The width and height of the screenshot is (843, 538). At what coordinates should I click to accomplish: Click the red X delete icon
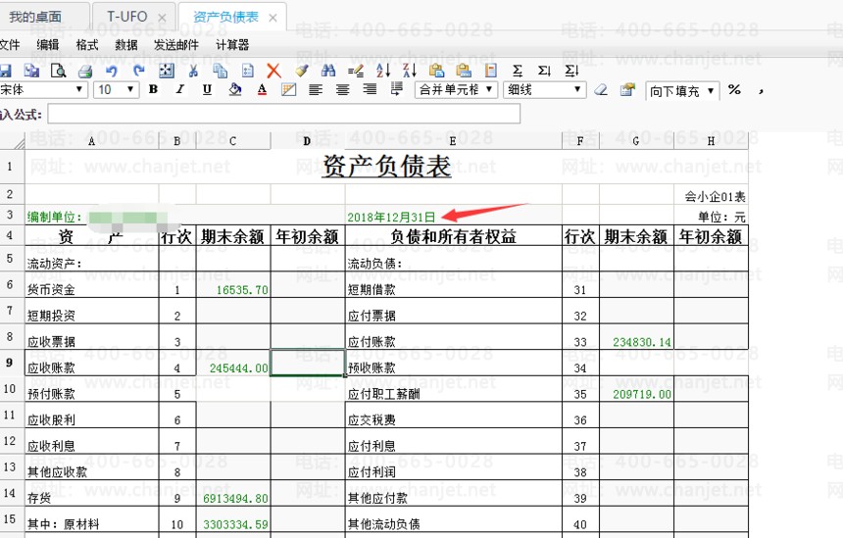(273, 71)
